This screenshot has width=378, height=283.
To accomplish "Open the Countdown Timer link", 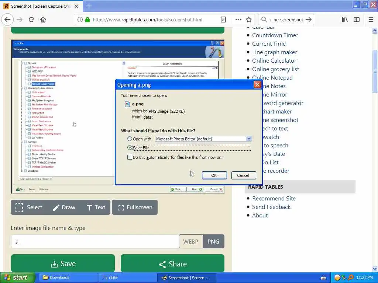I will [275, 35].
